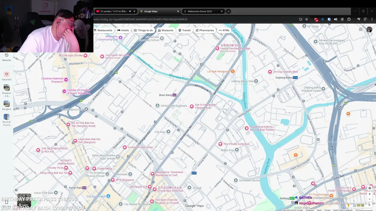This screenshot has height=211, width=376.
Task: Click the Terms link in footer
Action: [319, 210]
